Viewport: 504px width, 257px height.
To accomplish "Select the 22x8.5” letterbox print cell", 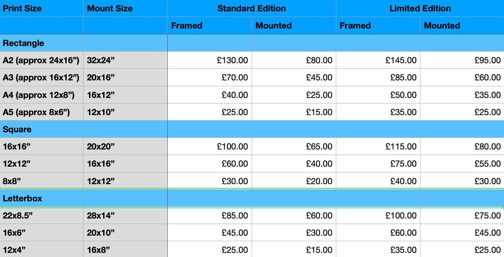I will 42,215.
